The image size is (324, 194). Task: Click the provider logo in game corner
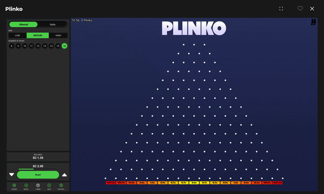click(313, 22)
